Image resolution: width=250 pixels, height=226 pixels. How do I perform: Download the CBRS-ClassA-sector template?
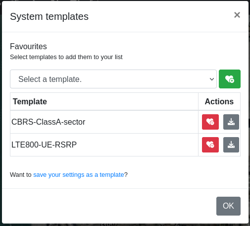[x=231, y=122]
